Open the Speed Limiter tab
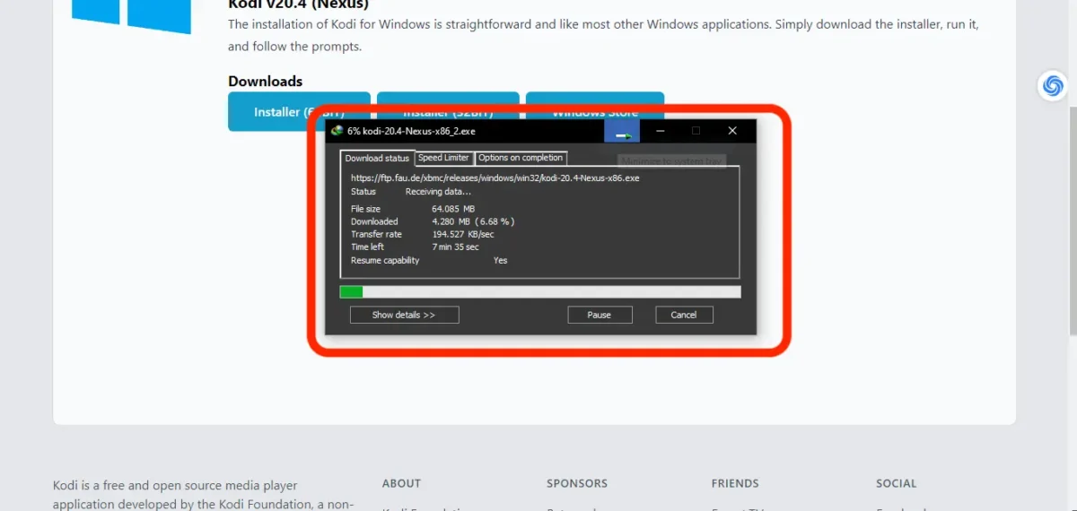Viewport: 1077px width, 511px height. (443, 158)
